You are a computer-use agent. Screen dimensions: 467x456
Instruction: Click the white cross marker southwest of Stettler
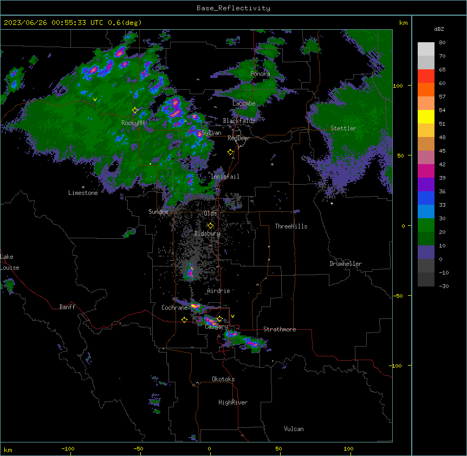tap(332, 203)
